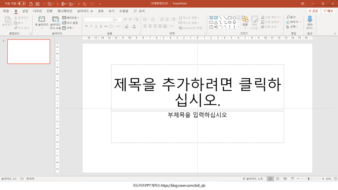Open the font size 24+ dropdown
Viewport: 338px width, 190px height.
tap(121, 20)
